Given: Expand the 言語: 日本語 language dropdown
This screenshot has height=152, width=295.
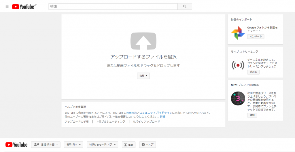Looking at the screenshot, I should (x=46, y=145).
